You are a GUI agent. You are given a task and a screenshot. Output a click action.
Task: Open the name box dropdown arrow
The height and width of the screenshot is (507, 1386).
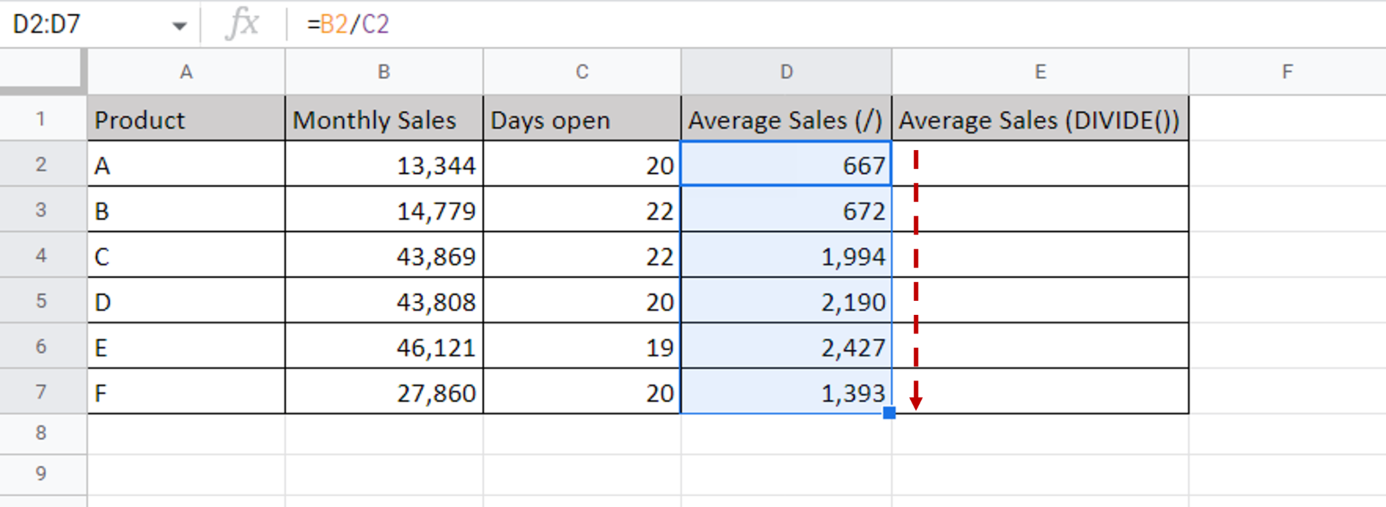[179, 26]
